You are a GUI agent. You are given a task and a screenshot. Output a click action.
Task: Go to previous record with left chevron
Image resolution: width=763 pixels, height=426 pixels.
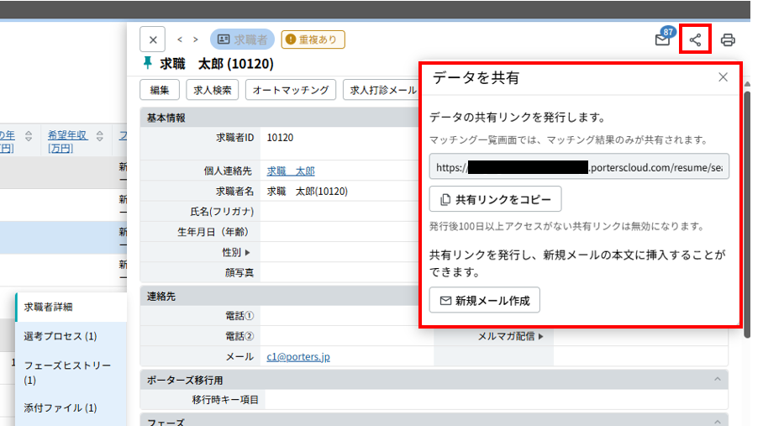pos(180,39)
